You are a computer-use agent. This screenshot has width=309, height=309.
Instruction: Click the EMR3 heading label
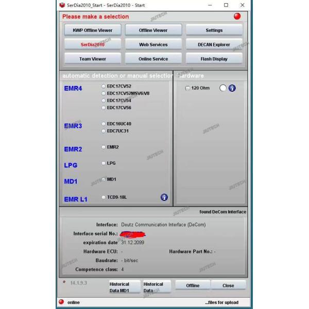click(x=73, y=126)
